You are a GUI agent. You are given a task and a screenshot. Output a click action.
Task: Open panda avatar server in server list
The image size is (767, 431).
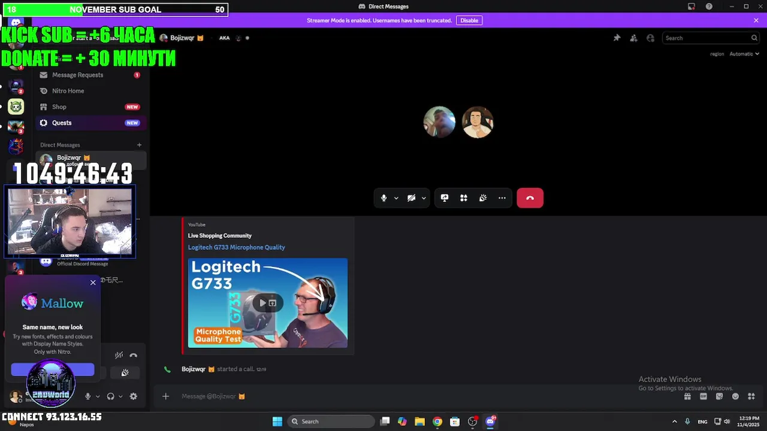pos(16,107)
